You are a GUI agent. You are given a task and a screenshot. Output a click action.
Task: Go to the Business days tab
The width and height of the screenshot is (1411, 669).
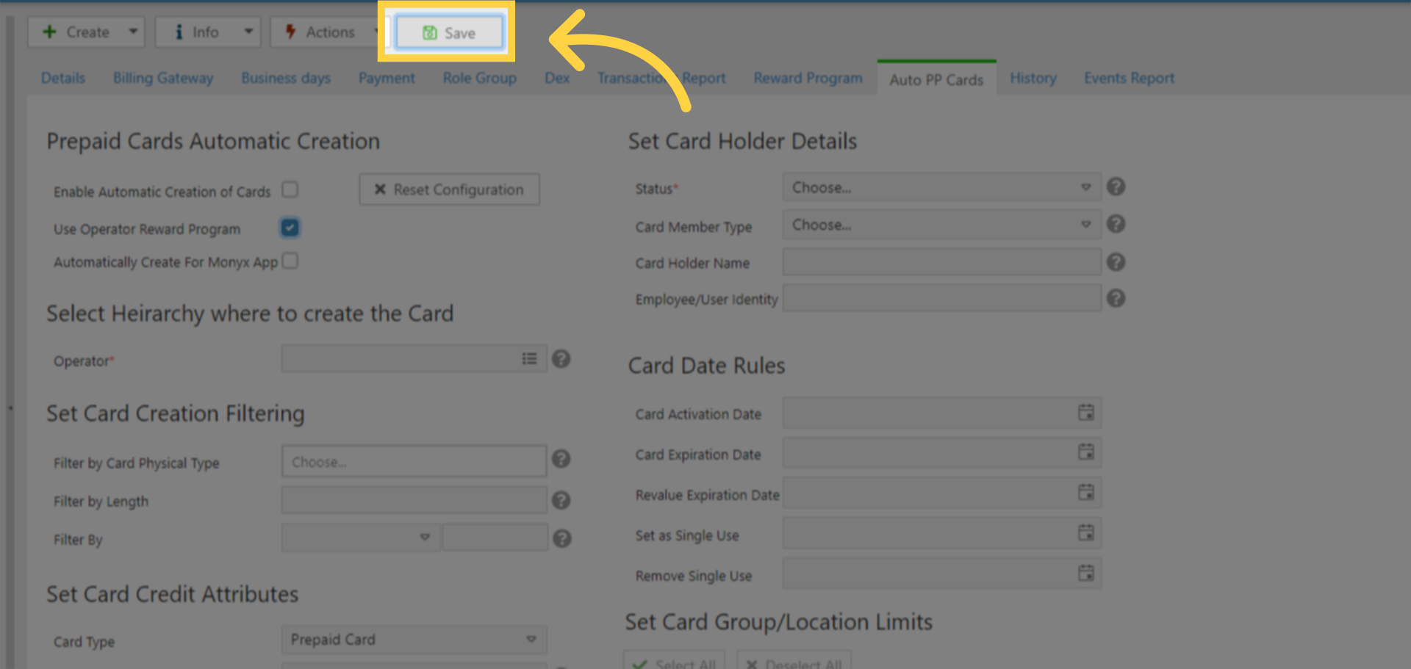286,78
